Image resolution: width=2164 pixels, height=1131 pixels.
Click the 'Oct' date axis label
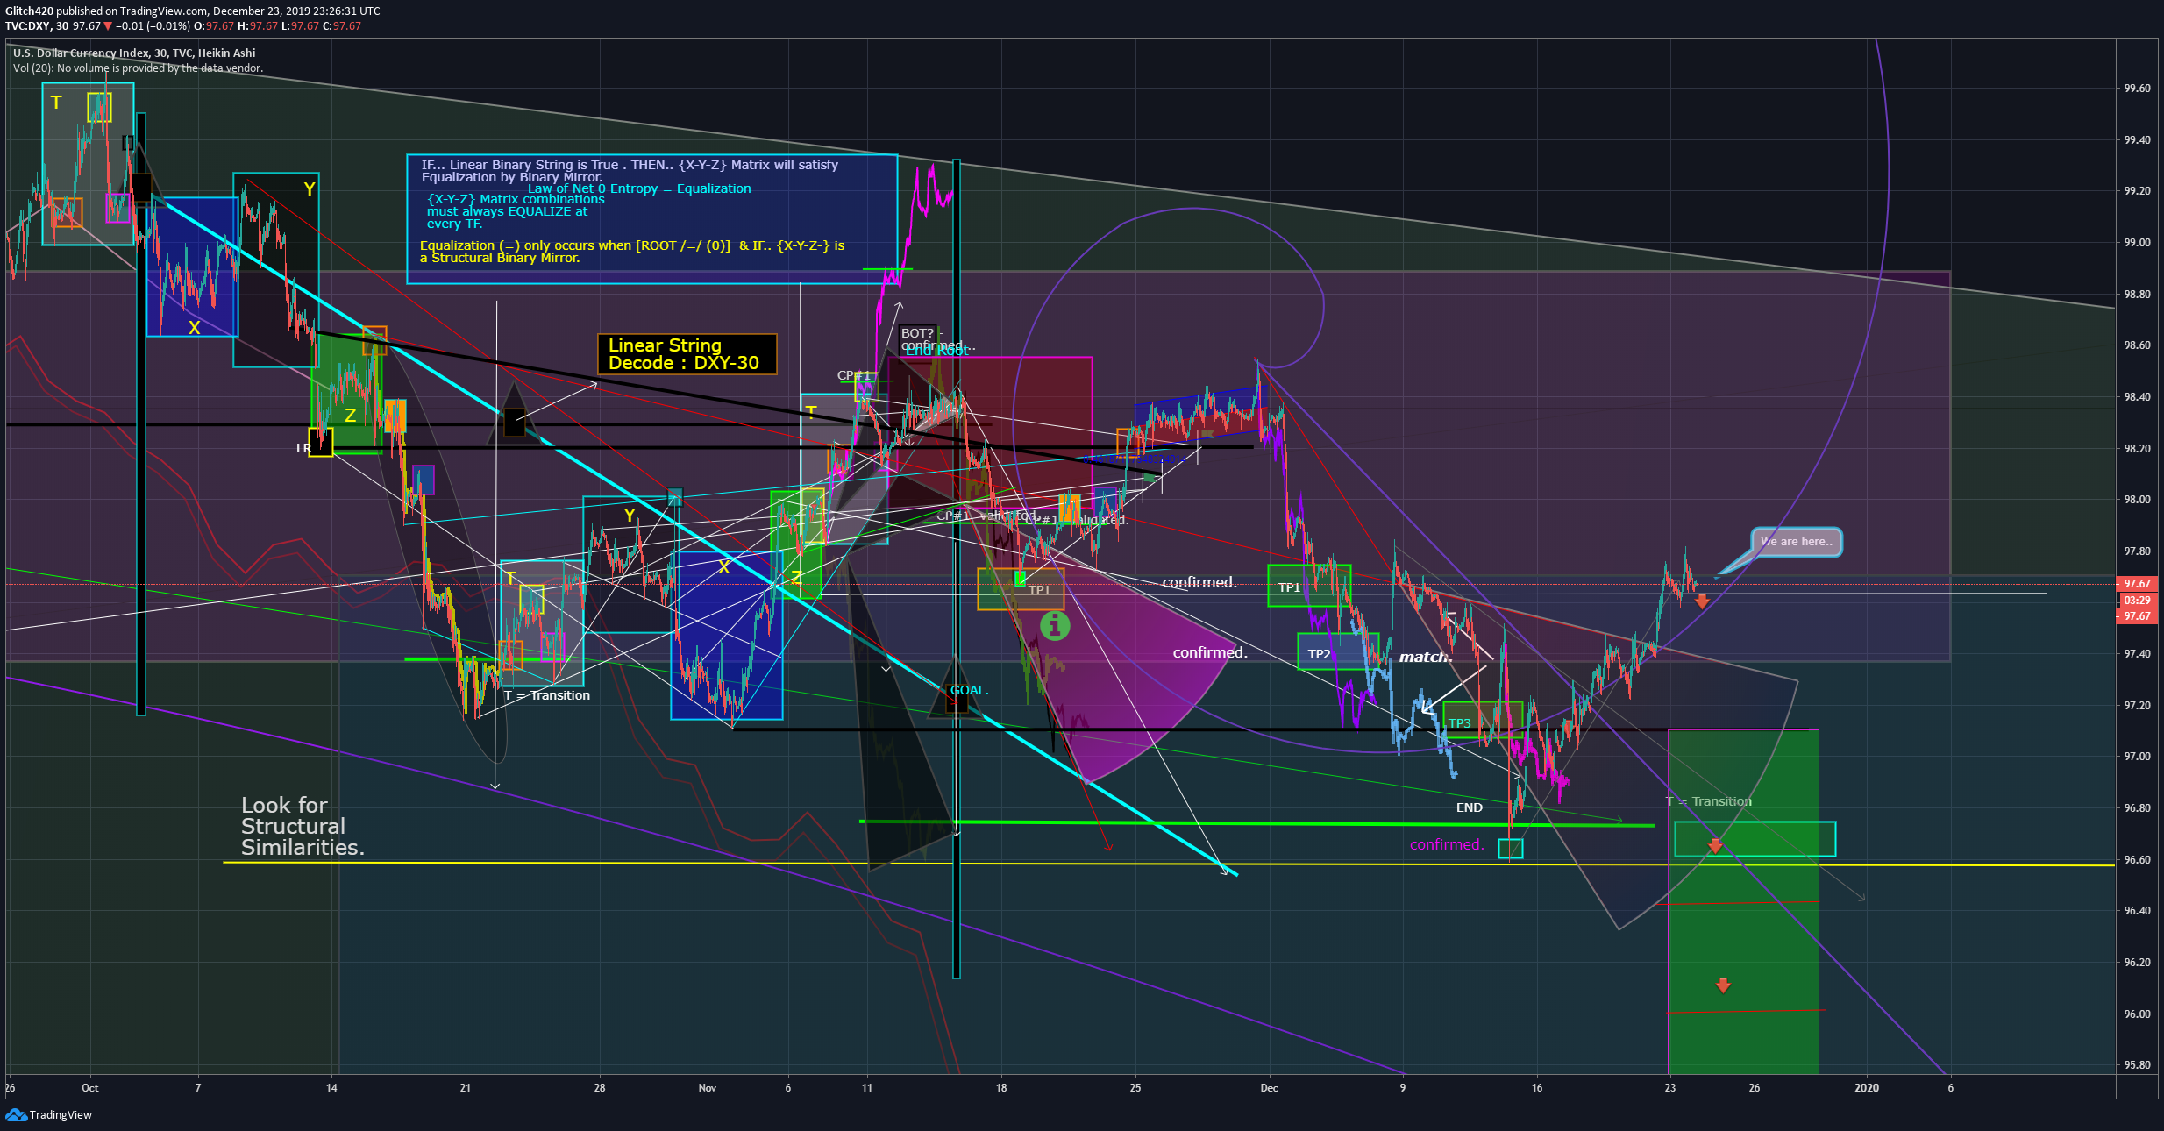[x=89, y=1088]
